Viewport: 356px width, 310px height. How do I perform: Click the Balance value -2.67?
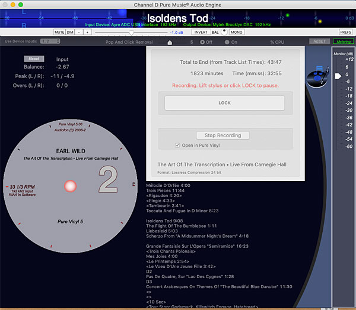(62, 67)
